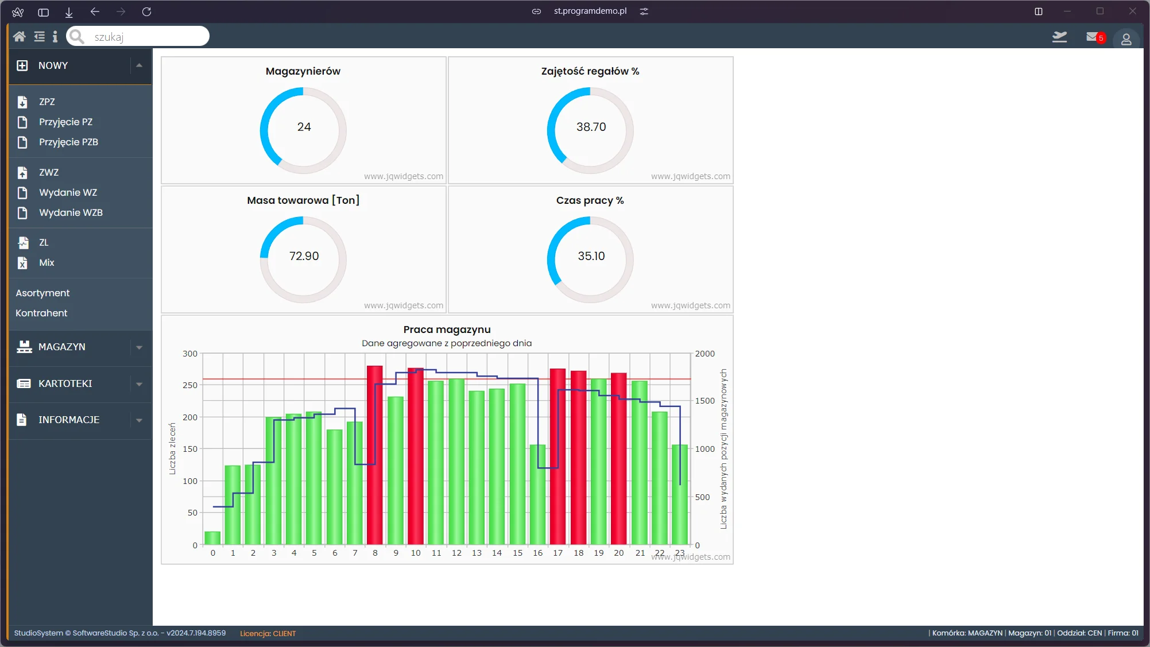
Task: Open the Kontrahent link
Action: tap(41, 313)
